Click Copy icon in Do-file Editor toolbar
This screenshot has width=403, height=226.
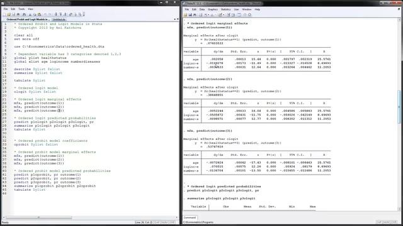tap(35, 14)
